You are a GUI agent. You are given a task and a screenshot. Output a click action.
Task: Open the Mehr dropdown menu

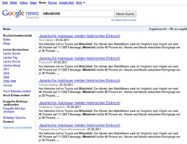point(80,3)
